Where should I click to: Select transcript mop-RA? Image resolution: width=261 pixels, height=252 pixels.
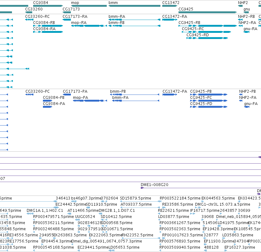pos(89,26)
